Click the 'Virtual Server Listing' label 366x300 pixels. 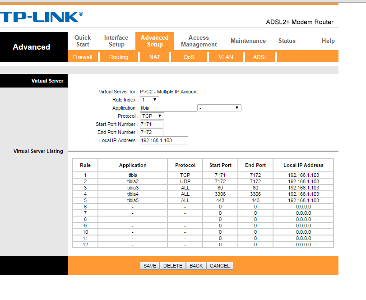point(38,151)
